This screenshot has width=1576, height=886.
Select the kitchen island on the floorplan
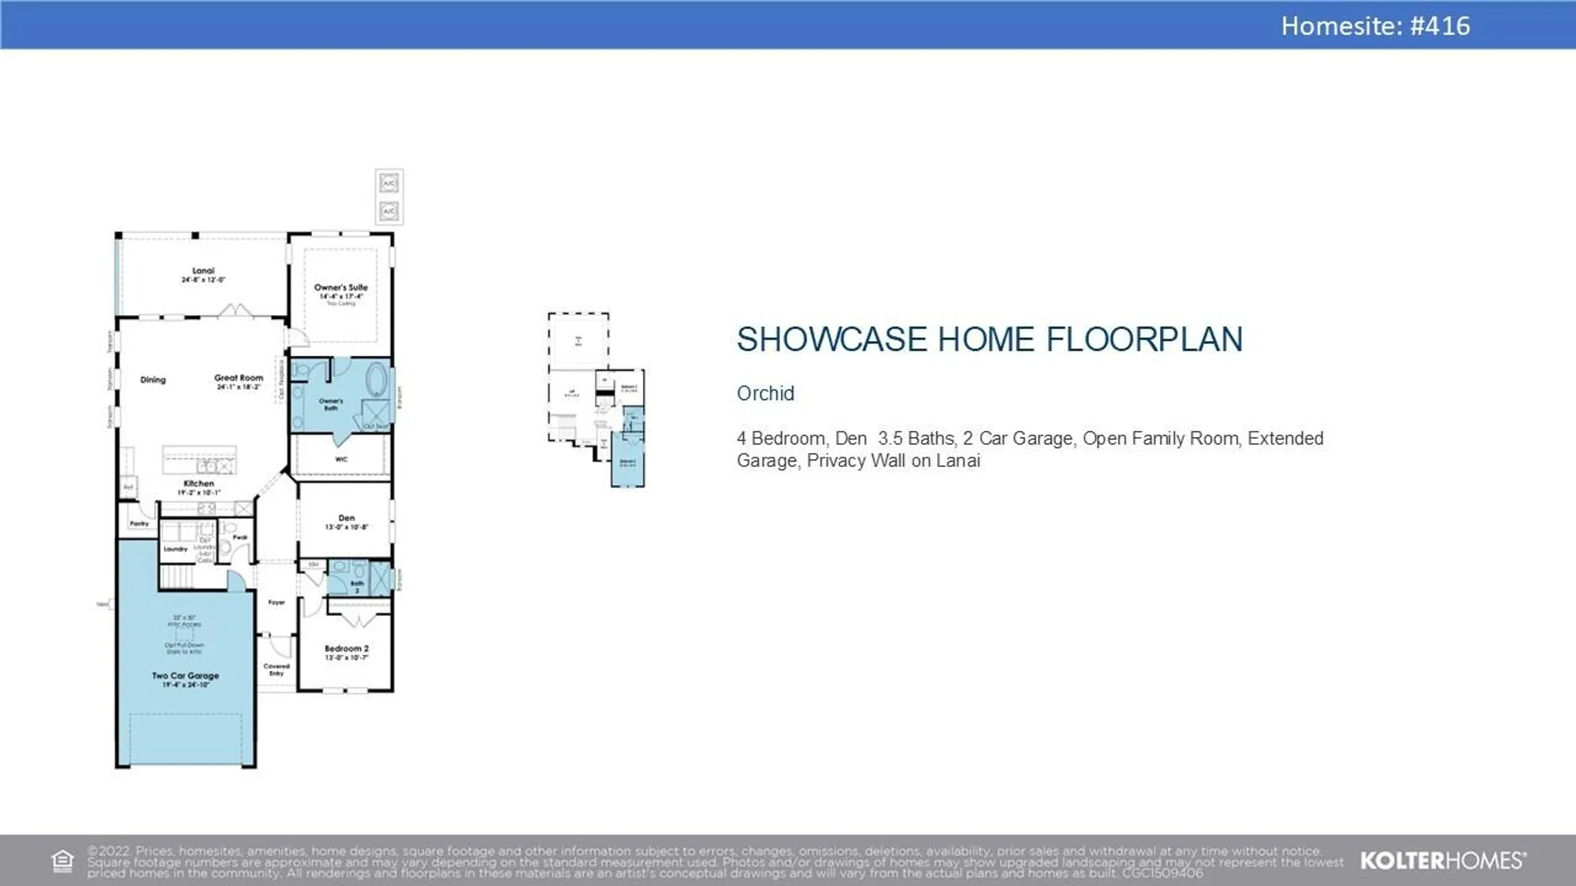click(199, 458)
